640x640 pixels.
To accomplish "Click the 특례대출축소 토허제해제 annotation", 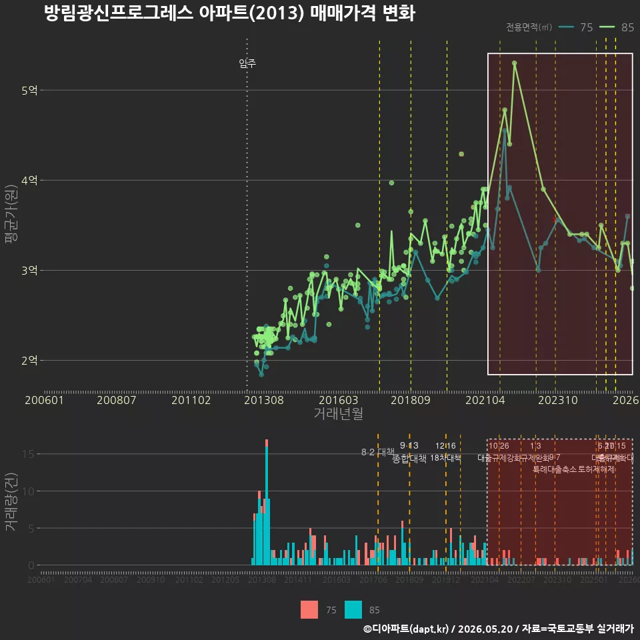I will pyautogui.click(x=574, y=469).
